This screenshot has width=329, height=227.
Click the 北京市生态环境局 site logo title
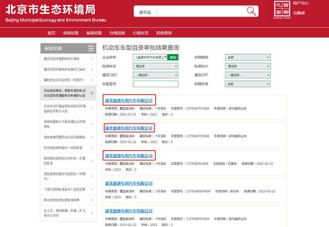click(x=50, y=9)
